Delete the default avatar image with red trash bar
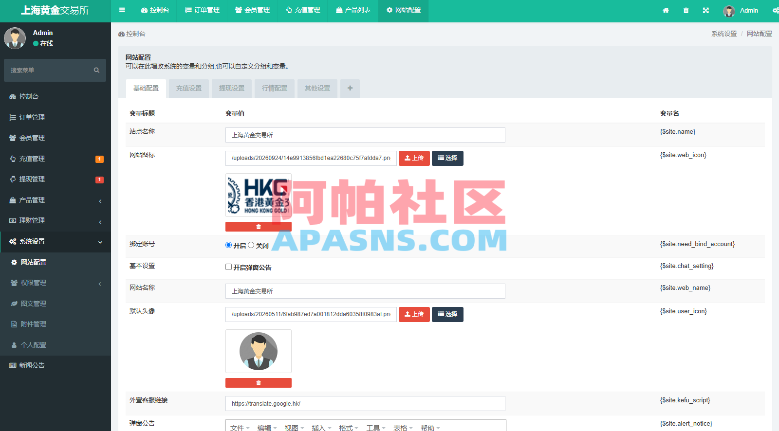Viewport: 779px width, 431px height. click(259, 383)
